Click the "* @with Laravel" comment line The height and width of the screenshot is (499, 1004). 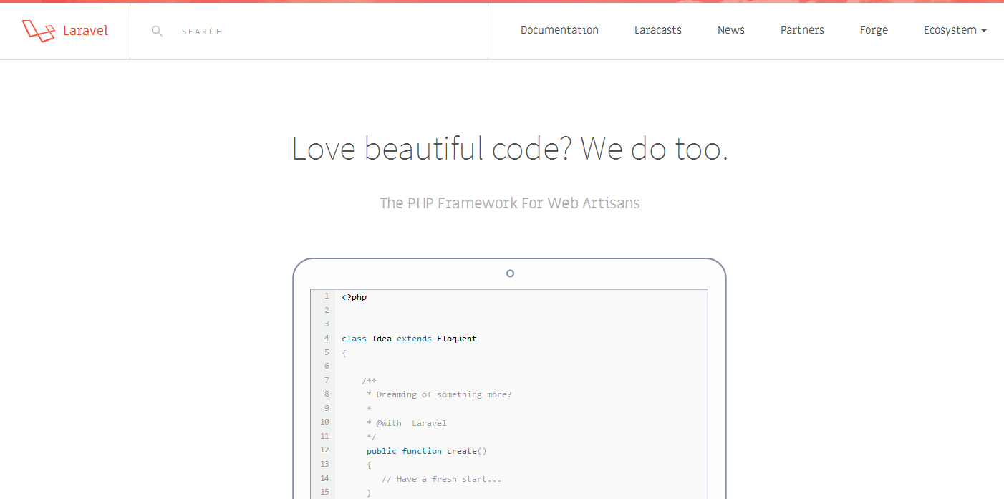(406, 423)
